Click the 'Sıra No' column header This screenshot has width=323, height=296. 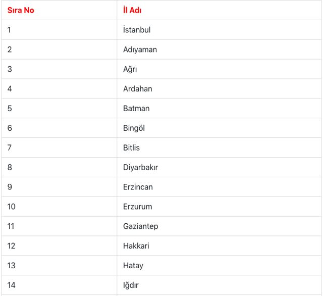click(21, 10)
